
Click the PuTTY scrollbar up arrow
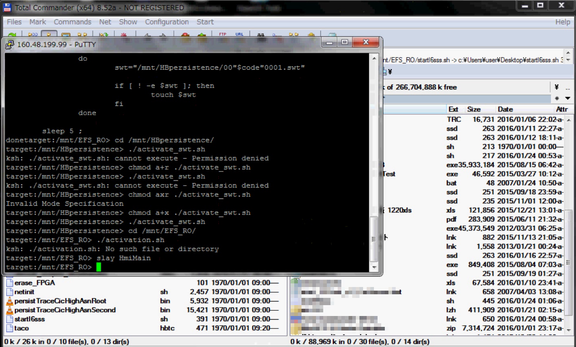(x=374, y=59)
